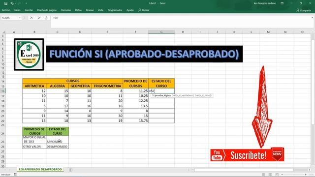Switch to the Inicio tab

(17, 10)
